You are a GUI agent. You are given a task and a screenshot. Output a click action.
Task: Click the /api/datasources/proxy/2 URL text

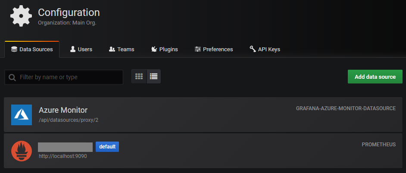click(x=69, y=120)
